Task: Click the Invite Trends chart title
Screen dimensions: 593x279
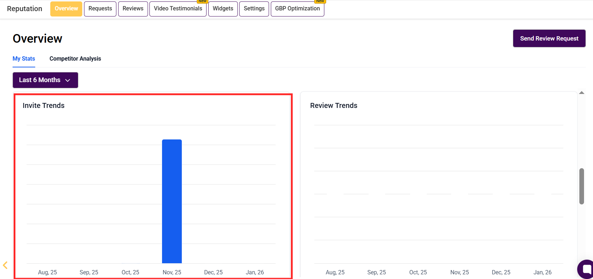Action: (43, 105)
